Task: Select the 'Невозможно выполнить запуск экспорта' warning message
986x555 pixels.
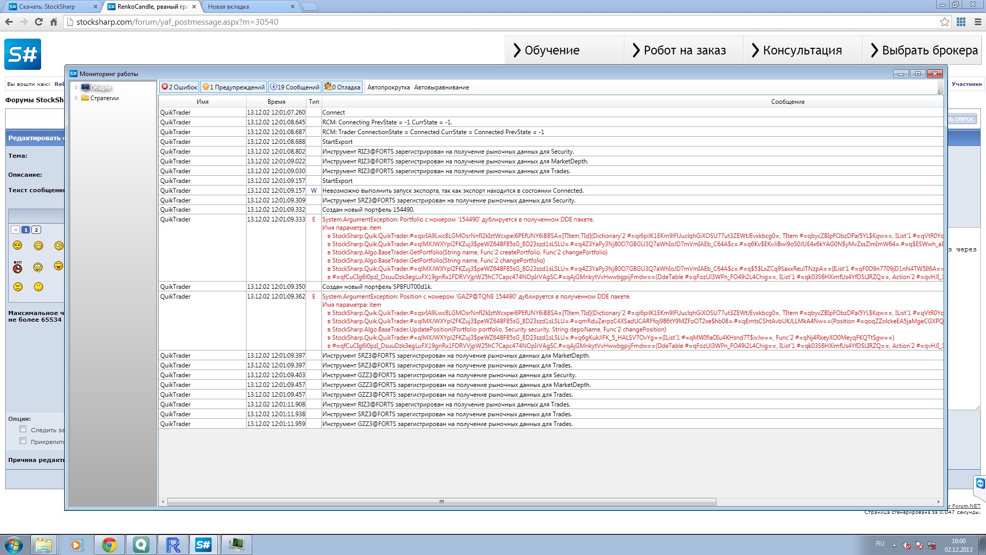Action: tap(453, 191)
